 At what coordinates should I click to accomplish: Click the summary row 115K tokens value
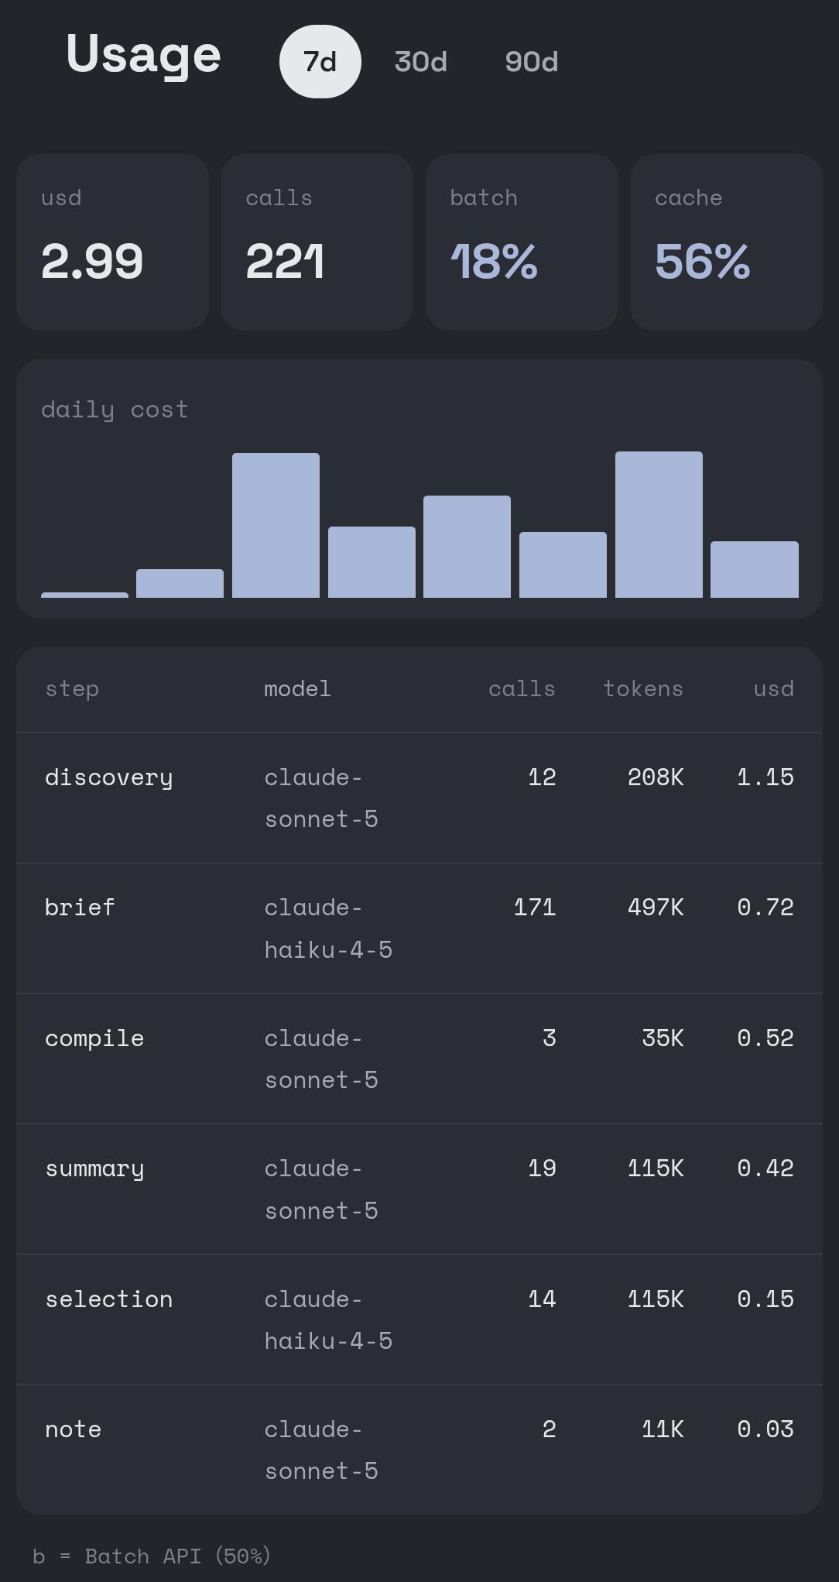point(656,1168)
